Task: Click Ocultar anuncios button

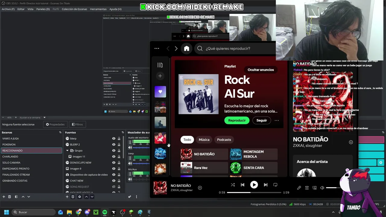Action: pos(261,70)
